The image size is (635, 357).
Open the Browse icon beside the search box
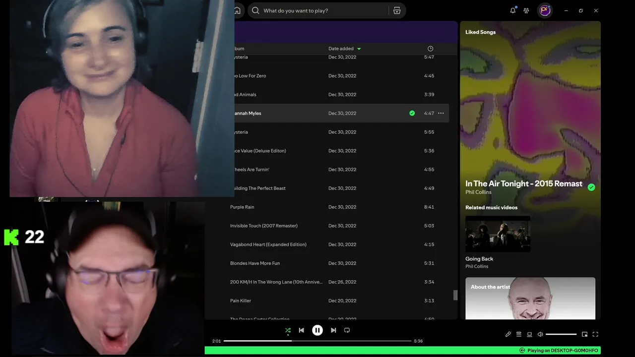[x=397, y=10]
